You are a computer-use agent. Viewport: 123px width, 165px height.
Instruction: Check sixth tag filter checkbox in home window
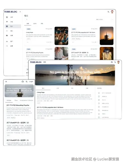pyautogui.click(x=99, y=110)
